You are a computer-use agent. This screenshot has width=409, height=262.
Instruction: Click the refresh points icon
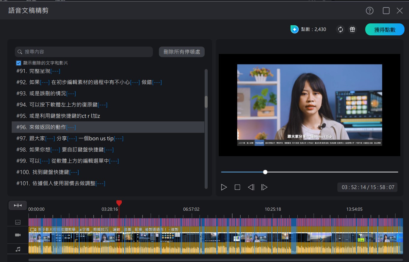(x=340, y=29)
